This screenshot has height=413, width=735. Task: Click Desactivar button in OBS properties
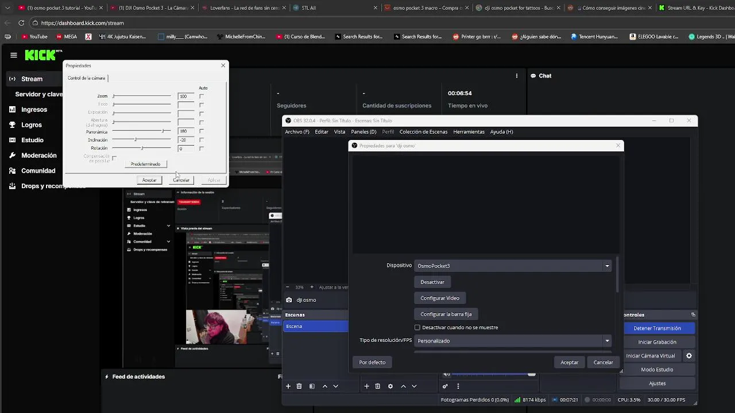click(x=432, y=282)
